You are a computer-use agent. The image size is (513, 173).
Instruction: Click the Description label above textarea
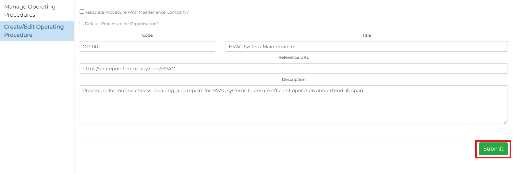(x=293, y=80)
